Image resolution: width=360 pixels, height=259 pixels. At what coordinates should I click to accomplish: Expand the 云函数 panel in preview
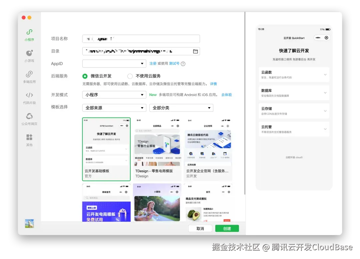(294, 75)
